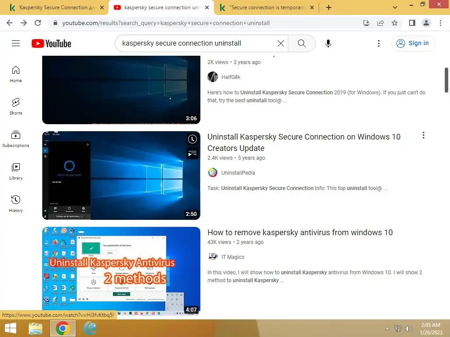The height and width of the screenshot is (337, 450).
Task: Open File Explorer from taskbar
Action: pos(36,328)
